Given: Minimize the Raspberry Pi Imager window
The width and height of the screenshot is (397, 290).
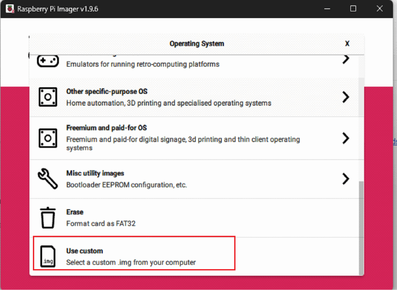Looking at the screenshot, I should 326,9.
